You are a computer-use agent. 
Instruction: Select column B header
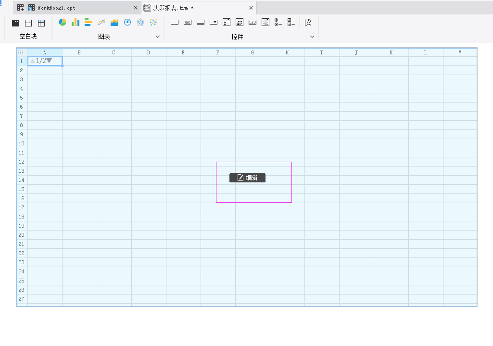point(79,52)
